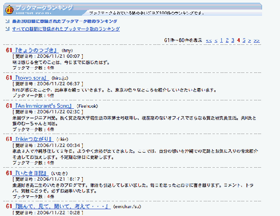This screenshot has height=216, width=280.
Task: Click rank number 61 beside 『いたき日記』
Action: pyautogui.click(x=9, y=173)
